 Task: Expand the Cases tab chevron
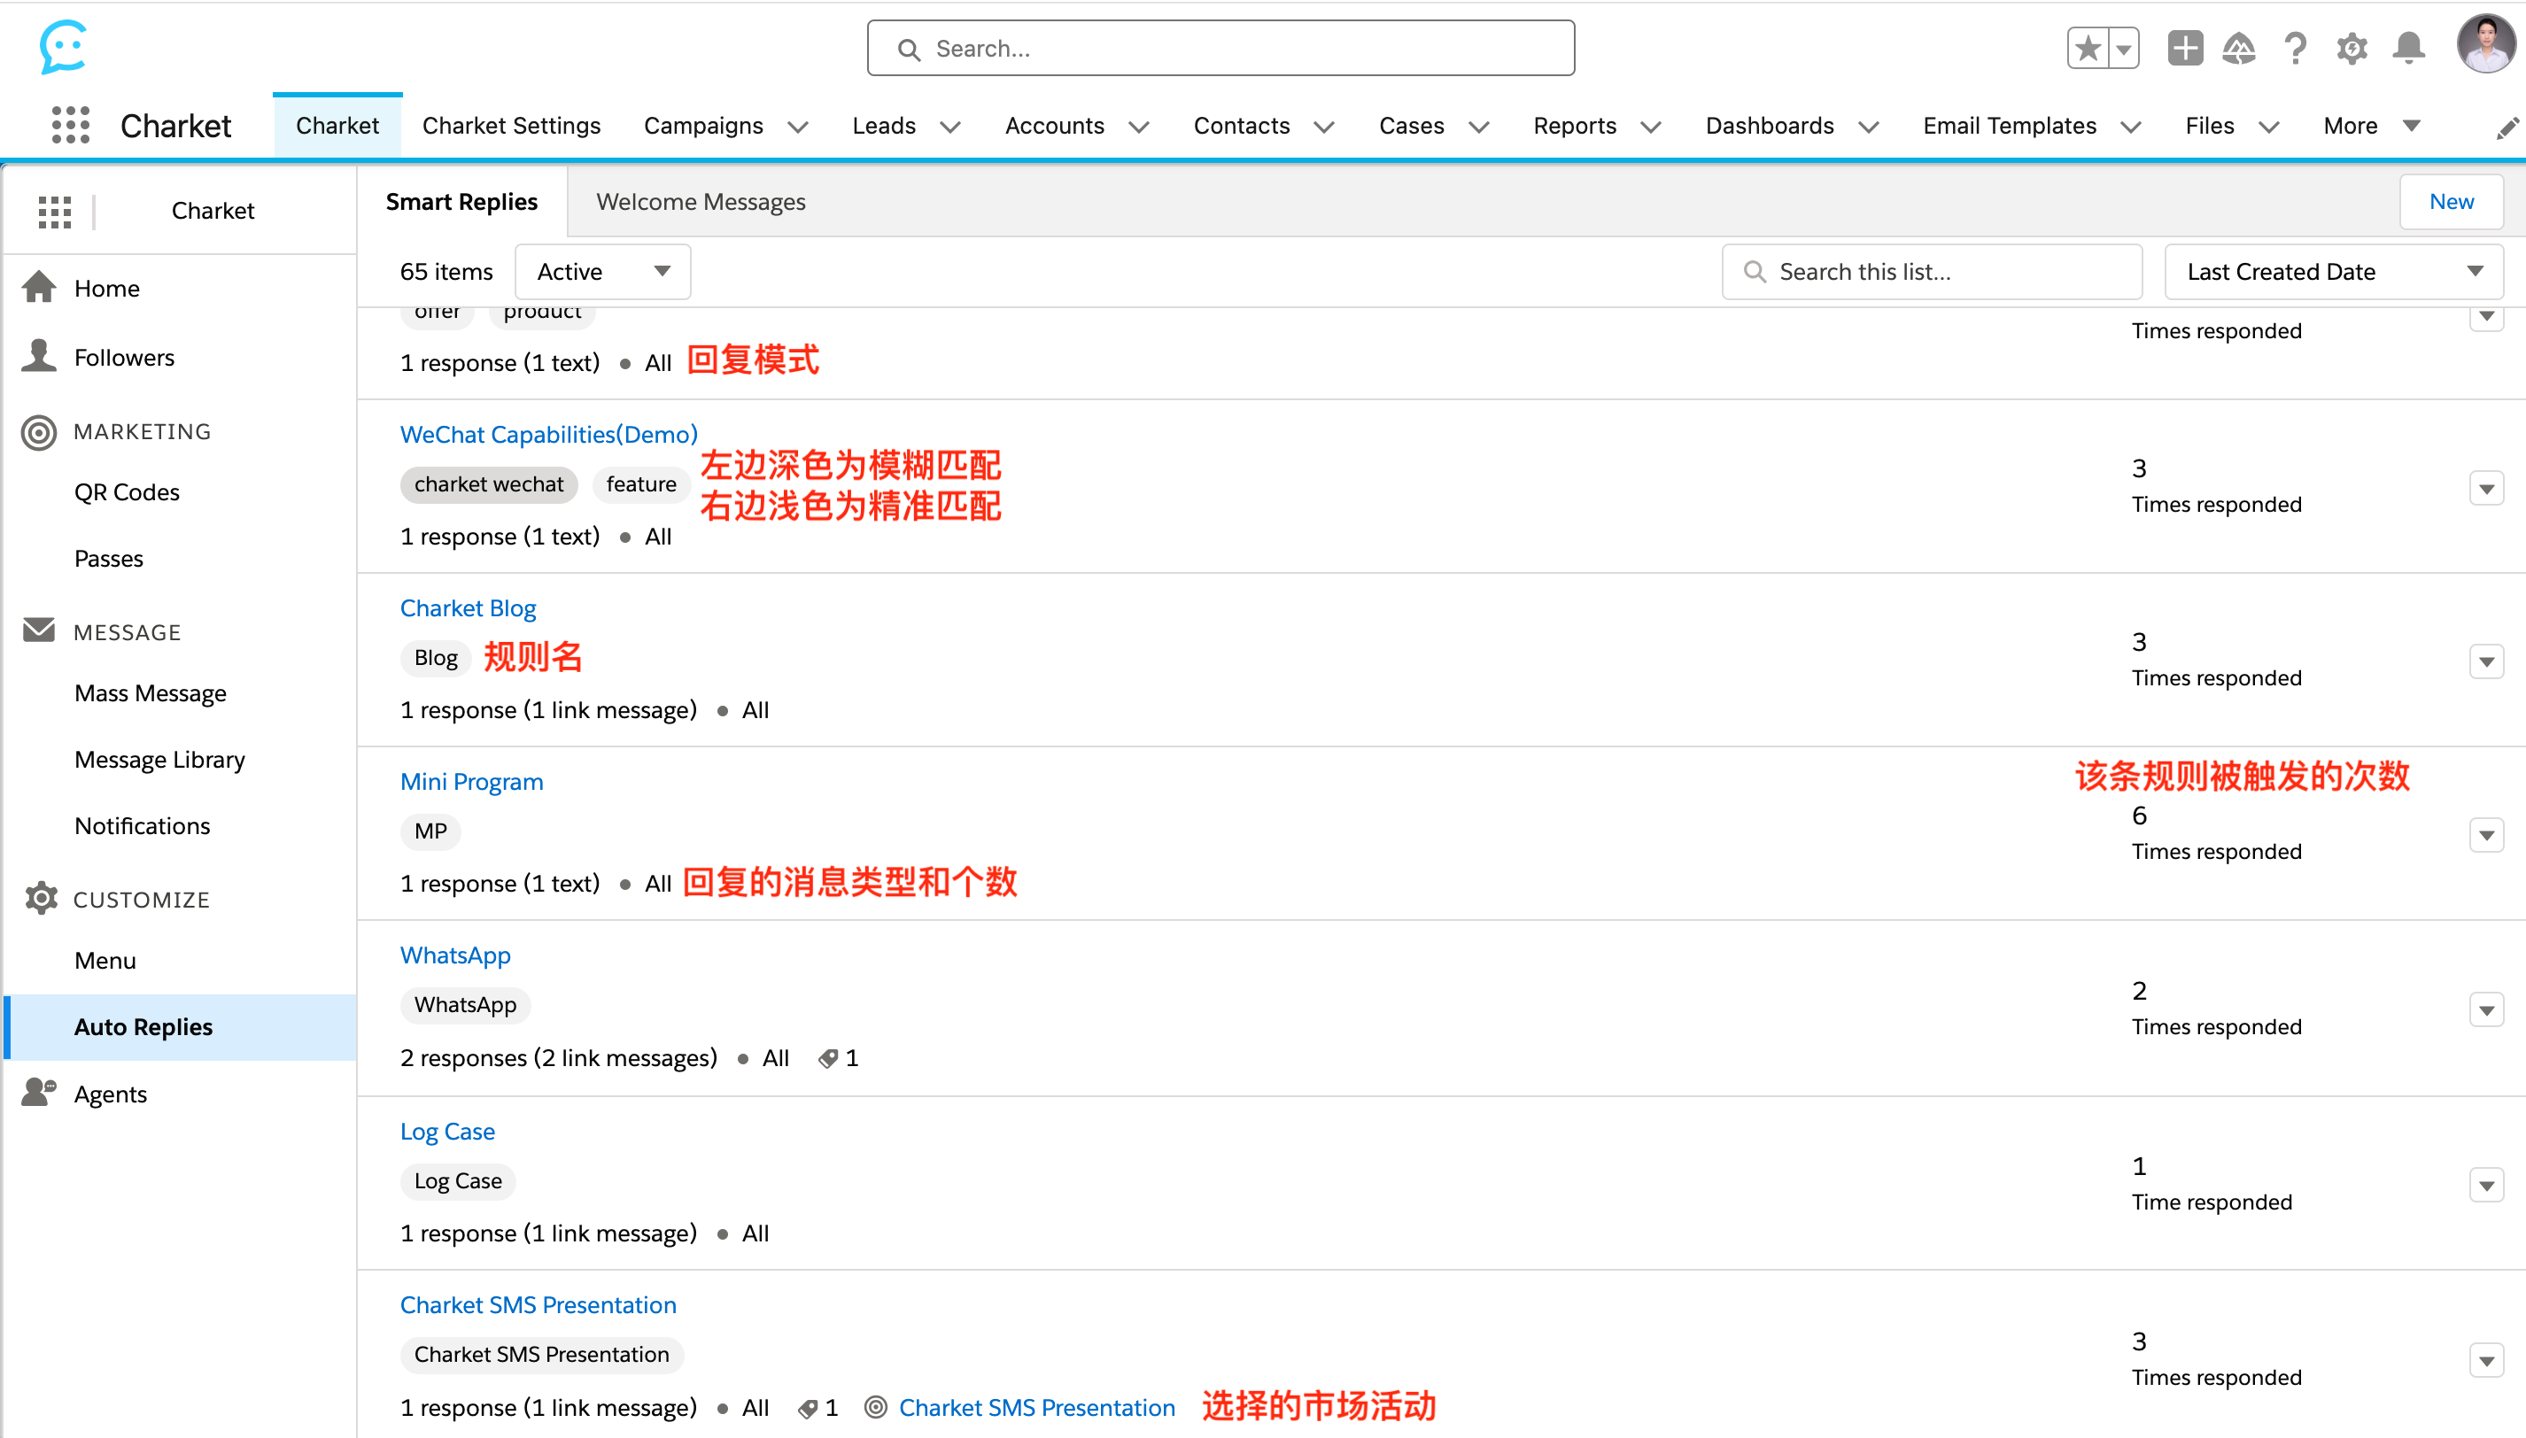[1478, 128]
